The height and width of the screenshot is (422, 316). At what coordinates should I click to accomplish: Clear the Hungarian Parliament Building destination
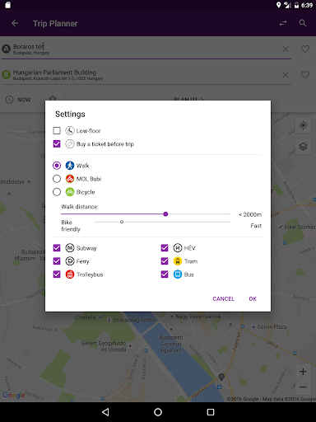[x=286, y=75]
